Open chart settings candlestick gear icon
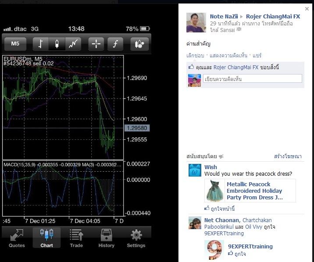The height and width of the screenshot is (262, 314). coord(139,44)
